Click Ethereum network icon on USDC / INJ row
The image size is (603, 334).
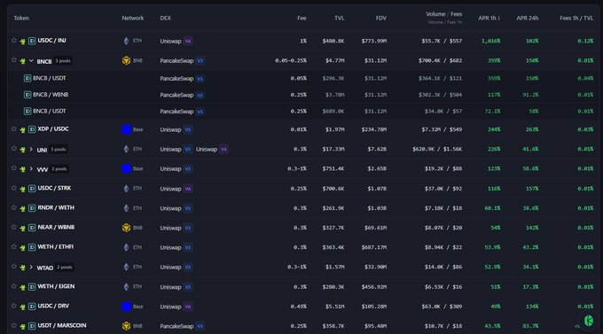[x=126, y=41]
